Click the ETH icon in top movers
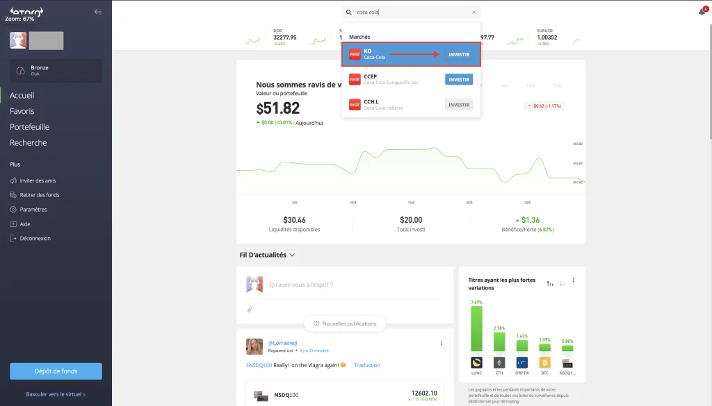This screenshot has width=712, height=406. tap(499, 362)
